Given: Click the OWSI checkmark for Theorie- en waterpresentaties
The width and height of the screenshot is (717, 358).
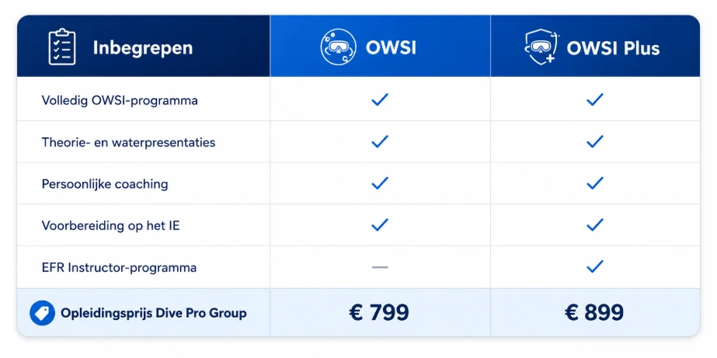Looking at the screenshot, I should click(x=380, y=142).
